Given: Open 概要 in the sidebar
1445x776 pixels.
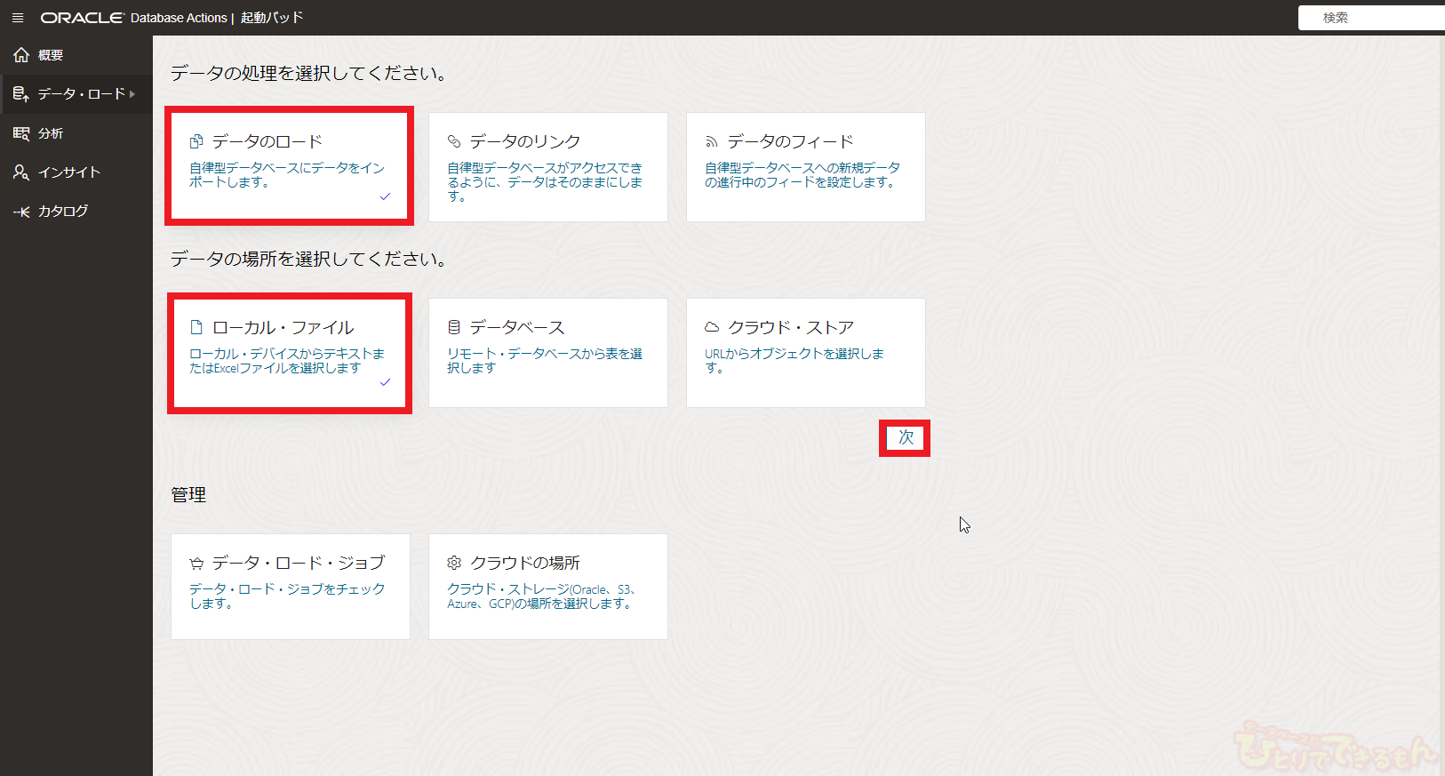Looking at the screenshot, I should [76, 55].
